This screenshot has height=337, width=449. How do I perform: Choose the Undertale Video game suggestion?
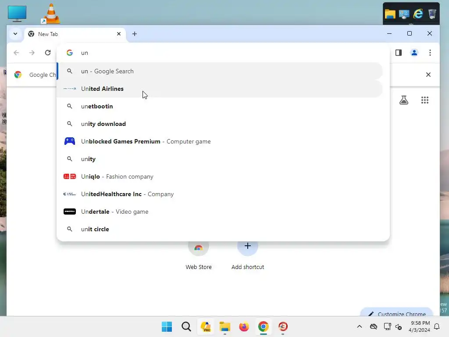220,212
